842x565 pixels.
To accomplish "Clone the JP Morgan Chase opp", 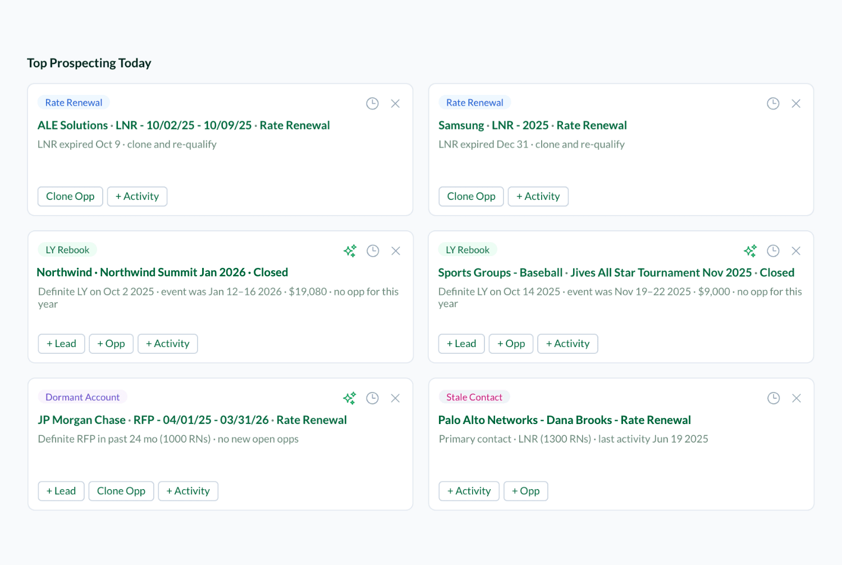I will tap(121, 491).
